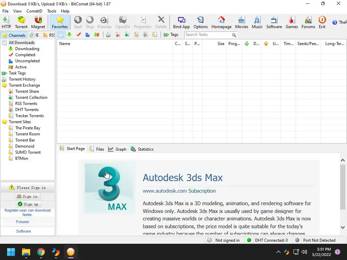
Task: Filter completed tasks red checkmark icon
Action: tap(79, 35)
